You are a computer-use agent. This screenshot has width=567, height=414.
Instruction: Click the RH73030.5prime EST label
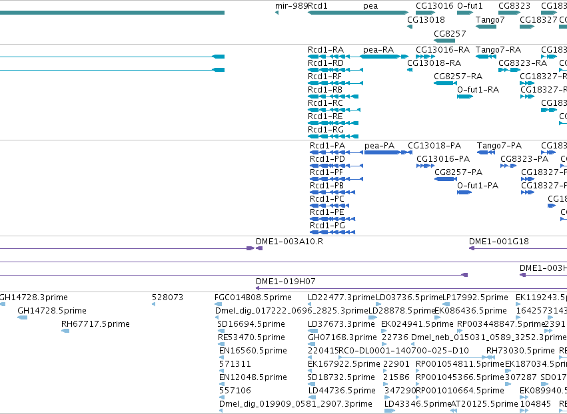click(x=521, y=351)
